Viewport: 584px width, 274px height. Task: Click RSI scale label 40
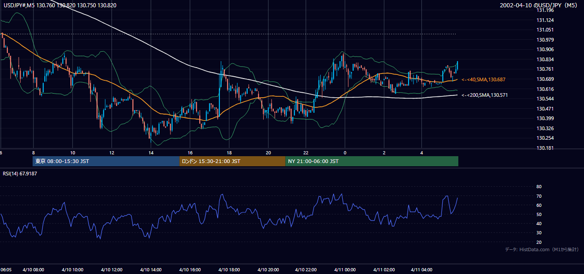point(539,224)
